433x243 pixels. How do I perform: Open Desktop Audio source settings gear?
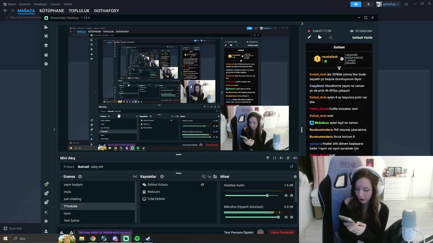pos(292,195)
